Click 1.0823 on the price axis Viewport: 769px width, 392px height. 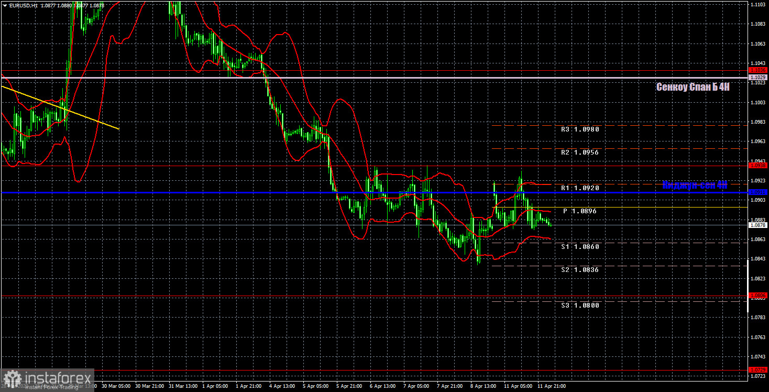[x=758, y=278]
